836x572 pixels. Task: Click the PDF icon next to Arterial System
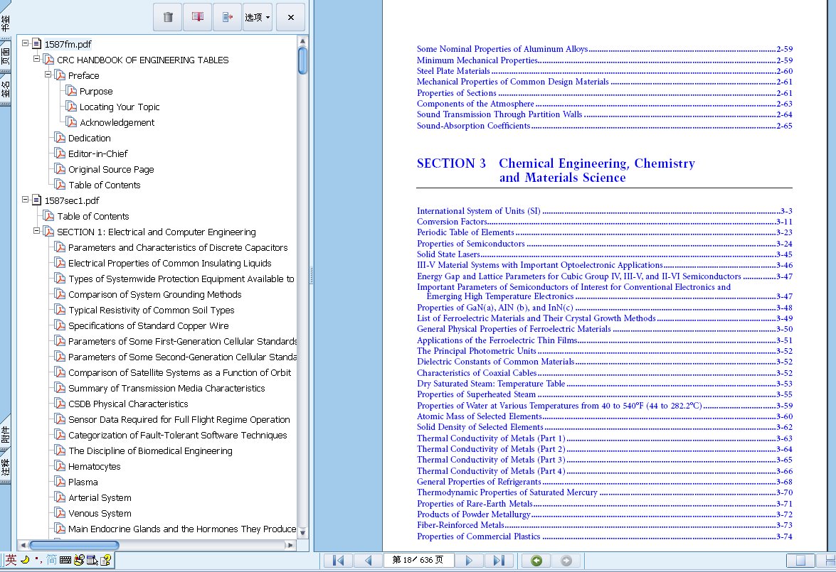[x=60, y=497]
